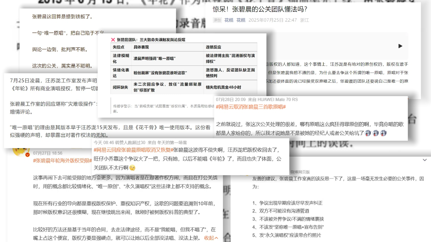
Task: Click line 张碧晨这回算是提到铁板了。
Action: 62,16
